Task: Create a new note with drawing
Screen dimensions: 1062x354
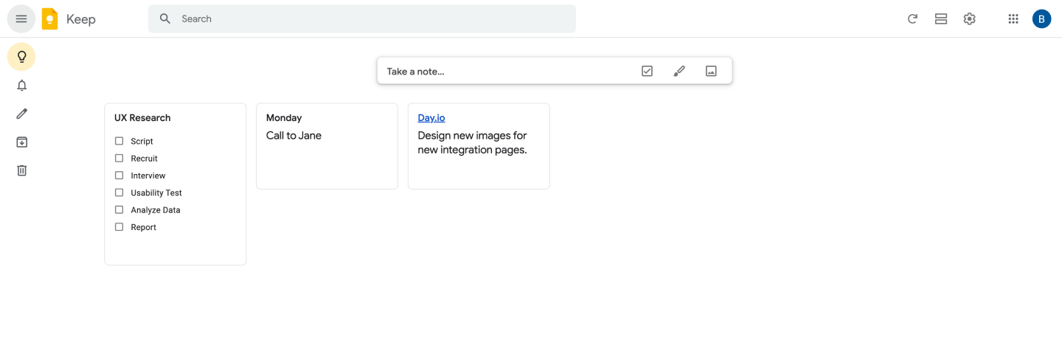Action: click(x=679, y=71)
